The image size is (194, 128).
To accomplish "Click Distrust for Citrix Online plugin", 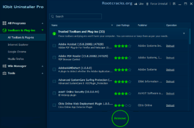I will pos(170,105).
